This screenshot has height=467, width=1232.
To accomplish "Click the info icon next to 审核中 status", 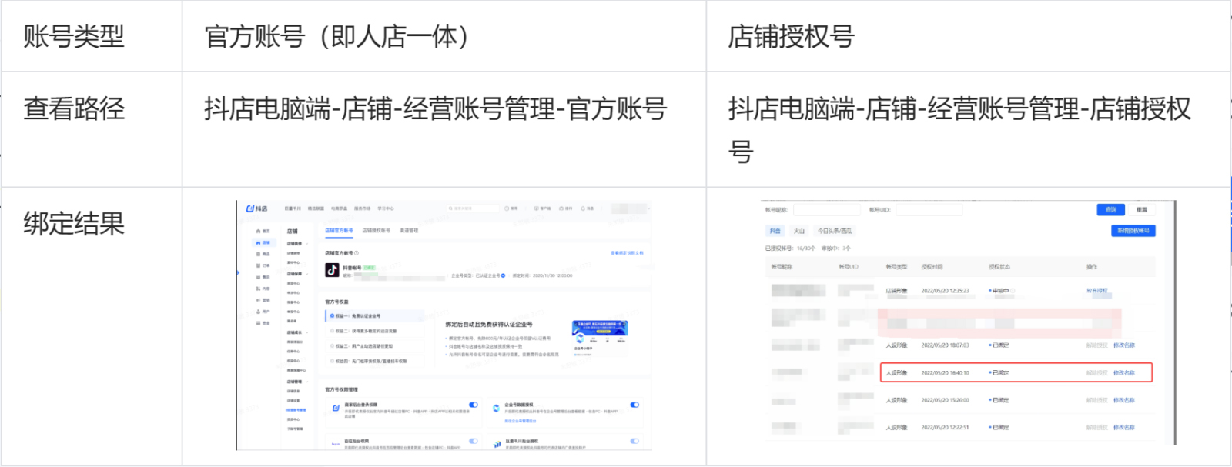I will [1012, 291].
